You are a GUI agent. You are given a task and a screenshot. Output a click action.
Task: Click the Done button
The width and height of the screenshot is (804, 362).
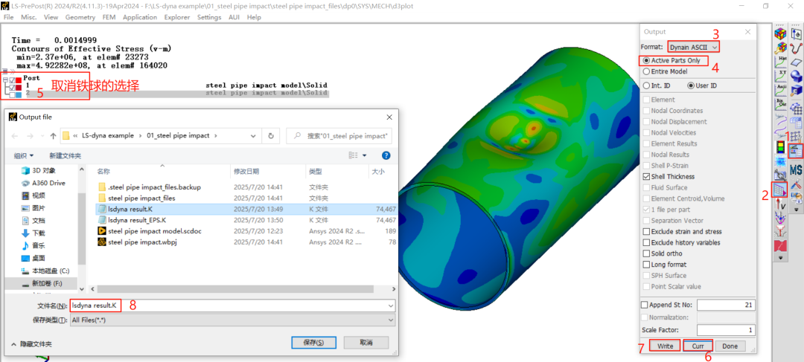coord(730,346)
